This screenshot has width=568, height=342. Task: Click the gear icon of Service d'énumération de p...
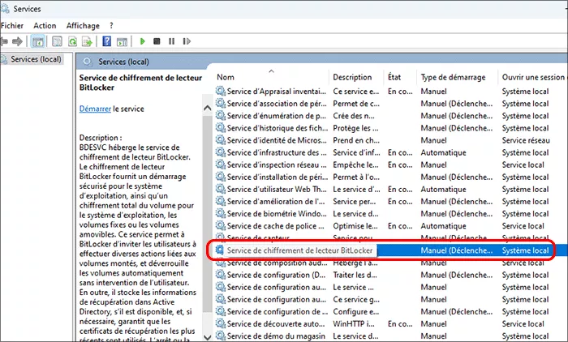pos(220,115)
